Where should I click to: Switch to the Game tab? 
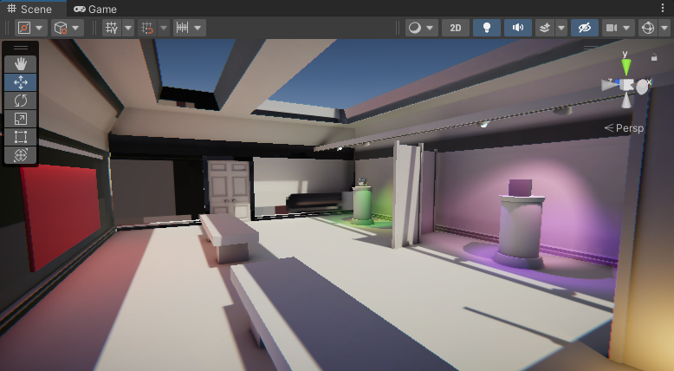click(x=95, y=9)
